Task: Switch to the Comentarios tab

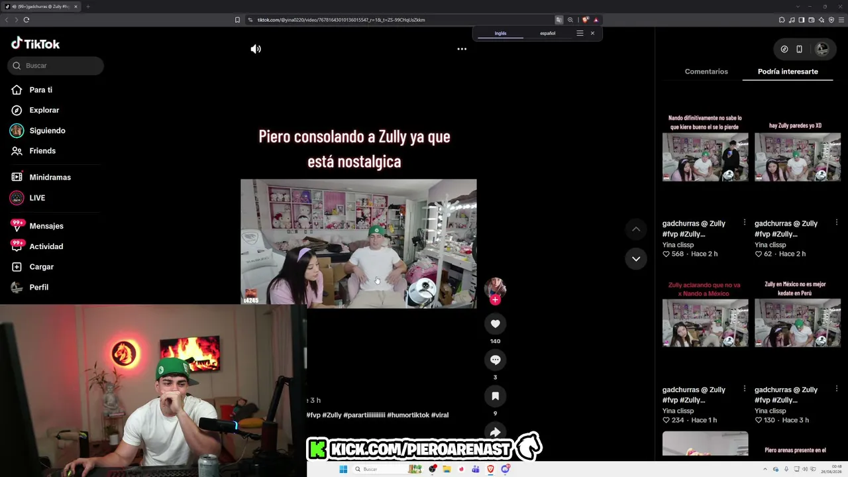Action: (x=706, y=72)
